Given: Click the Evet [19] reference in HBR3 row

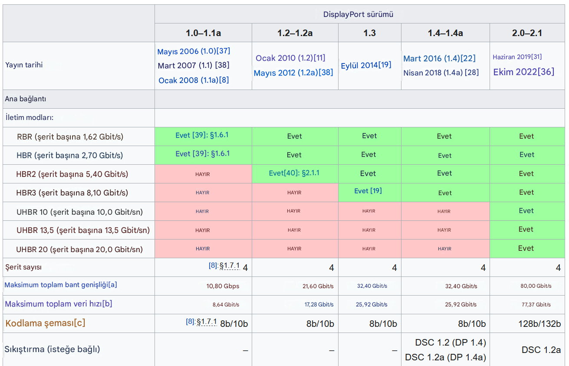Looking at the screenshot, I should (368, 191).
